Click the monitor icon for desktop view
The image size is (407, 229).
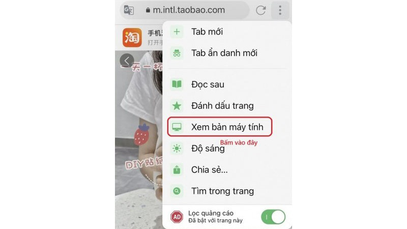(177, 127)
